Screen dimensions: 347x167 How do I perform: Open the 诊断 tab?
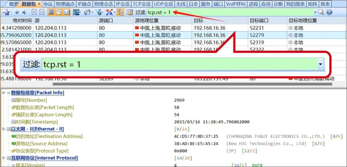pyautogui.click(x=278, y=4)
